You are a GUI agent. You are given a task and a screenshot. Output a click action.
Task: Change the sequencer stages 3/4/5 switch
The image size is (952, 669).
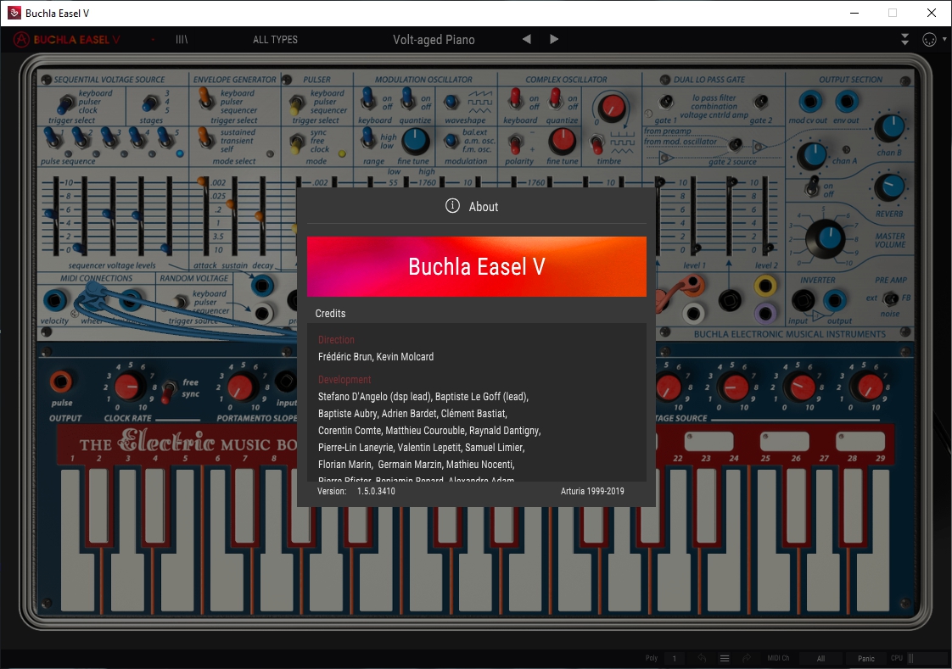[150, 103]
